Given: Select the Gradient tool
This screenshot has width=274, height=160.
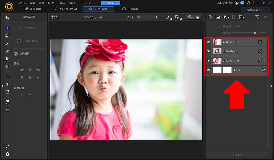Looking at the screenshot, I should pos(7,66).
